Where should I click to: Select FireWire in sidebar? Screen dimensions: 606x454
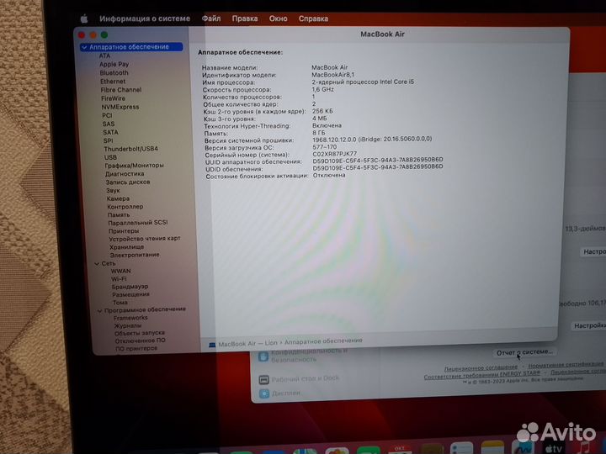point(114,98)
